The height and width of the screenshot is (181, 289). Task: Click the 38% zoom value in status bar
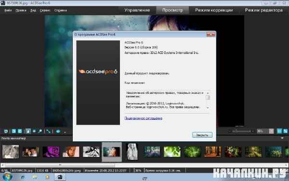(x=138, y=171)
